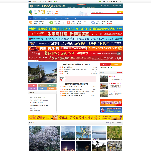Open the map-like third sidebar thumbnail
The height and width of the screenshot is (151, 151).
(x=104, y=94)
